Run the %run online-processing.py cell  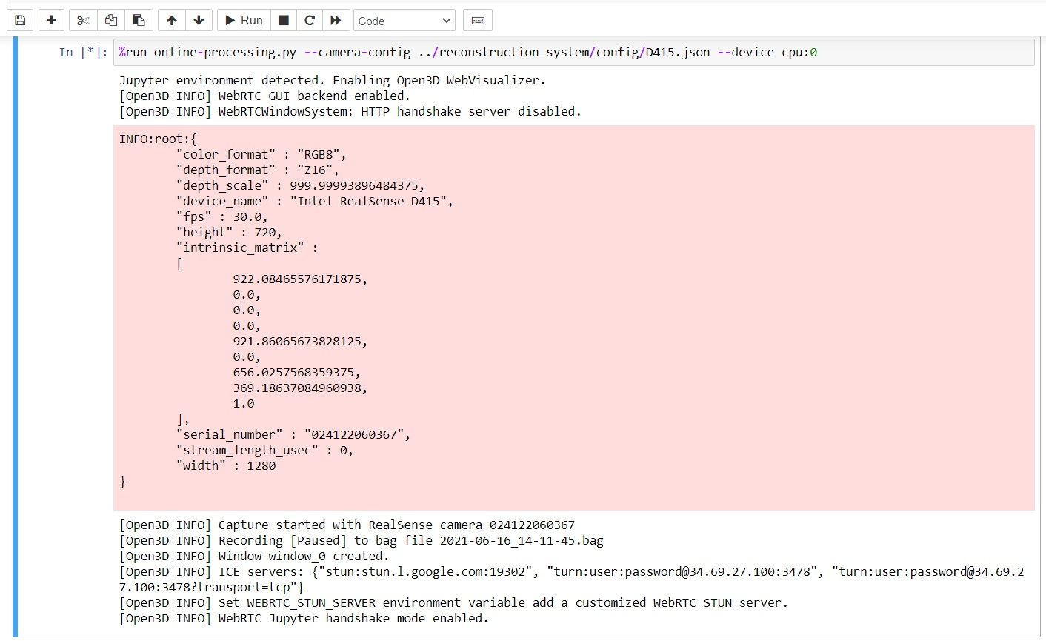click(x=243, y=20)
